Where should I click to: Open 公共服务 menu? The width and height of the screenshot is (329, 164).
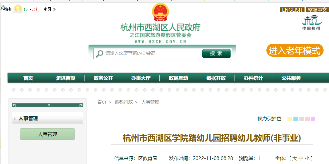pos(291,78)
